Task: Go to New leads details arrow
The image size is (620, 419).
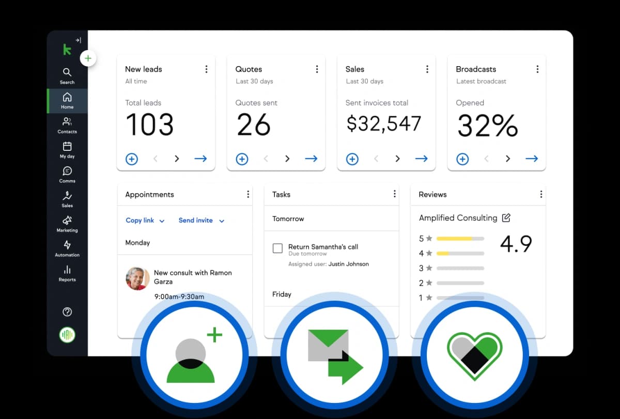Action: coord(200,159)
